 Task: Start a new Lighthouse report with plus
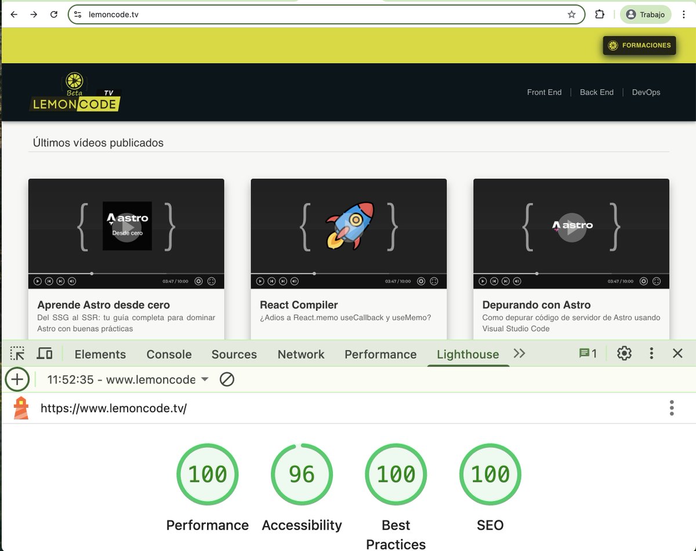click(x=17, y=380)
